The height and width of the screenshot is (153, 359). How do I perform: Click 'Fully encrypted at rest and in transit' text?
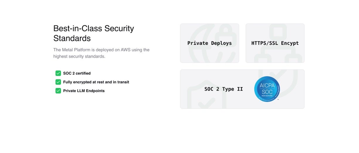coord(96,82)
